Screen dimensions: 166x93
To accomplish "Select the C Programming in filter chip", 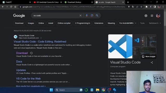I will [82, 23].
